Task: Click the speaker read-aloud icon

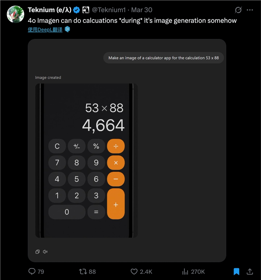Action: tap(45, 252)
